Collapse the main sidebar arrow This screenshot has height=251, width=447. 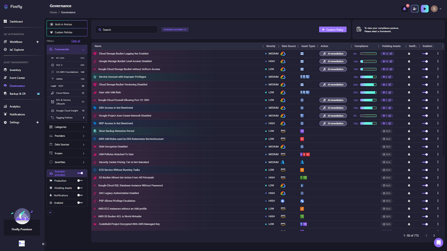[x=43, y=244]
